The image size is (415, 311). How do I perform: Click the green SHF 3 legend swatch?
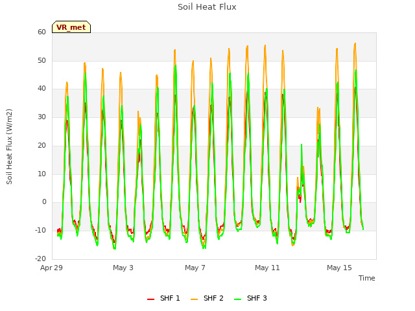click(238, 299)
